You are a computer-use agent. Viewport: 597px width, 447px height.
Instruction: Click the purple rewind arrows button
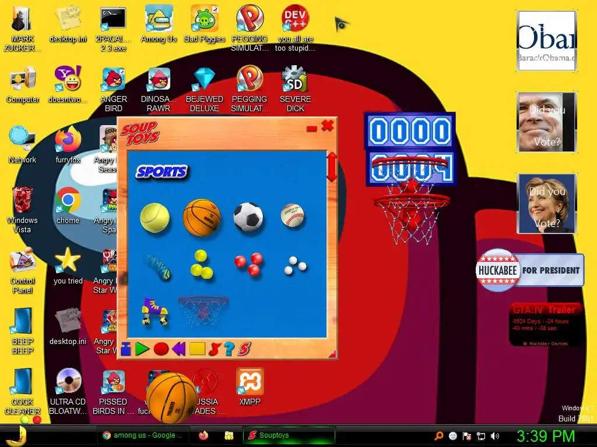point(178,349)
